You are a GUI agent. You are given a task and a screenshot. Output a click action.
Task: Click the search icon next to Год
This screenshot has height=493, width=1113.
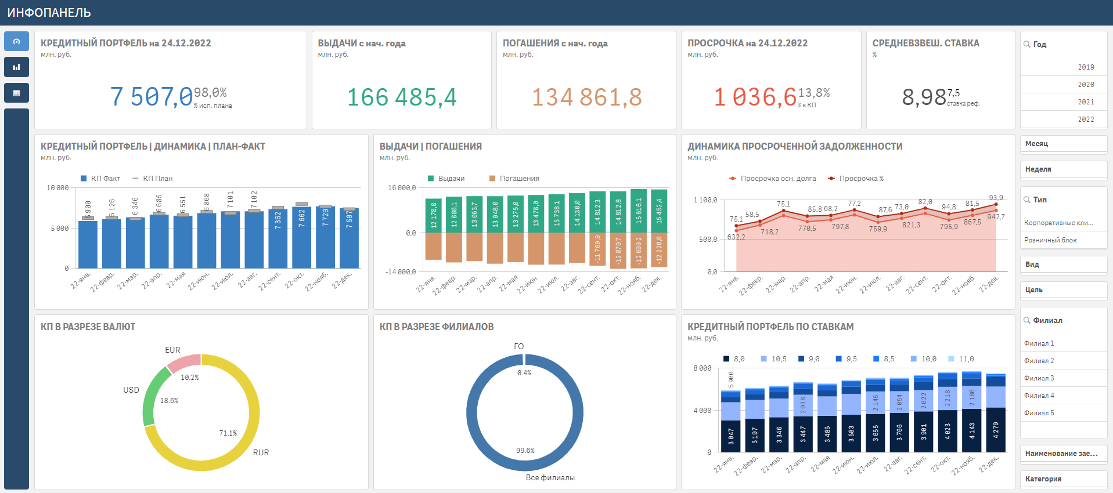click(x=1026, y=44)
